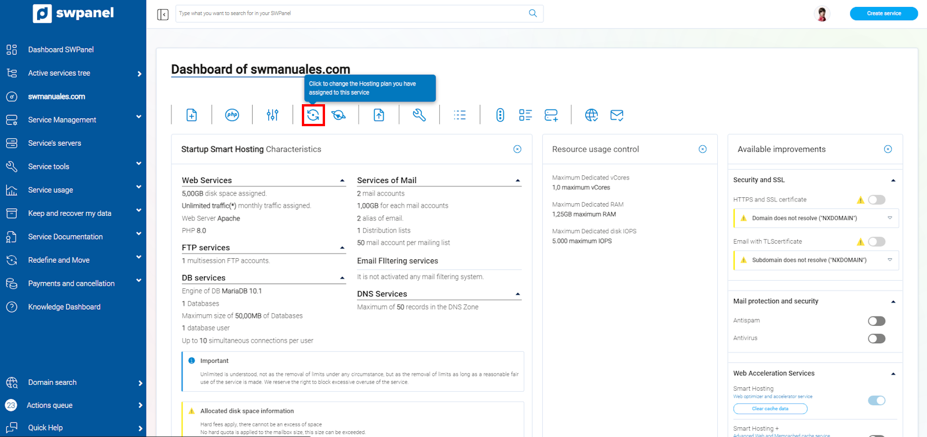
Task: Close the Startup Smart Hosting Characteristics panel
Action: pyautogui.click(x=517, y=149)
